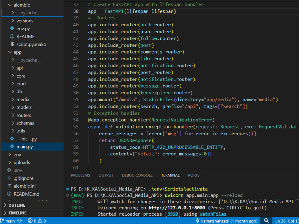Click 'app.include_router(message.router)' line
Image resolution: width=299 pixels, height=224 pixels.
pos(135,86)
